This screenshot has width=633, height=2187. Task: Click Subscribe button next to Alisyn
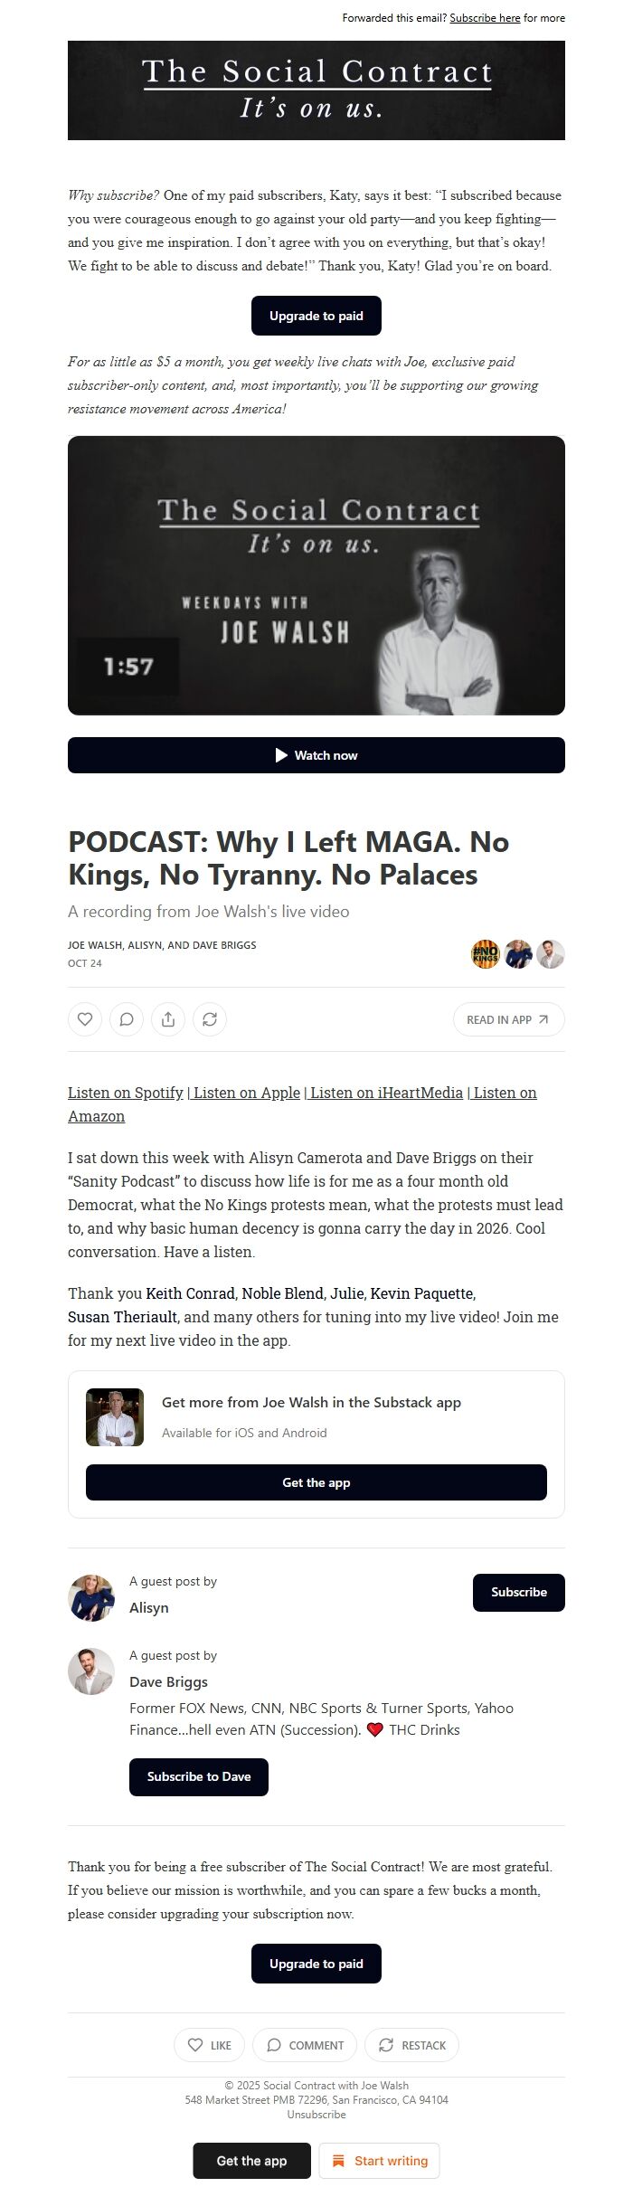tap(519, 1593)
